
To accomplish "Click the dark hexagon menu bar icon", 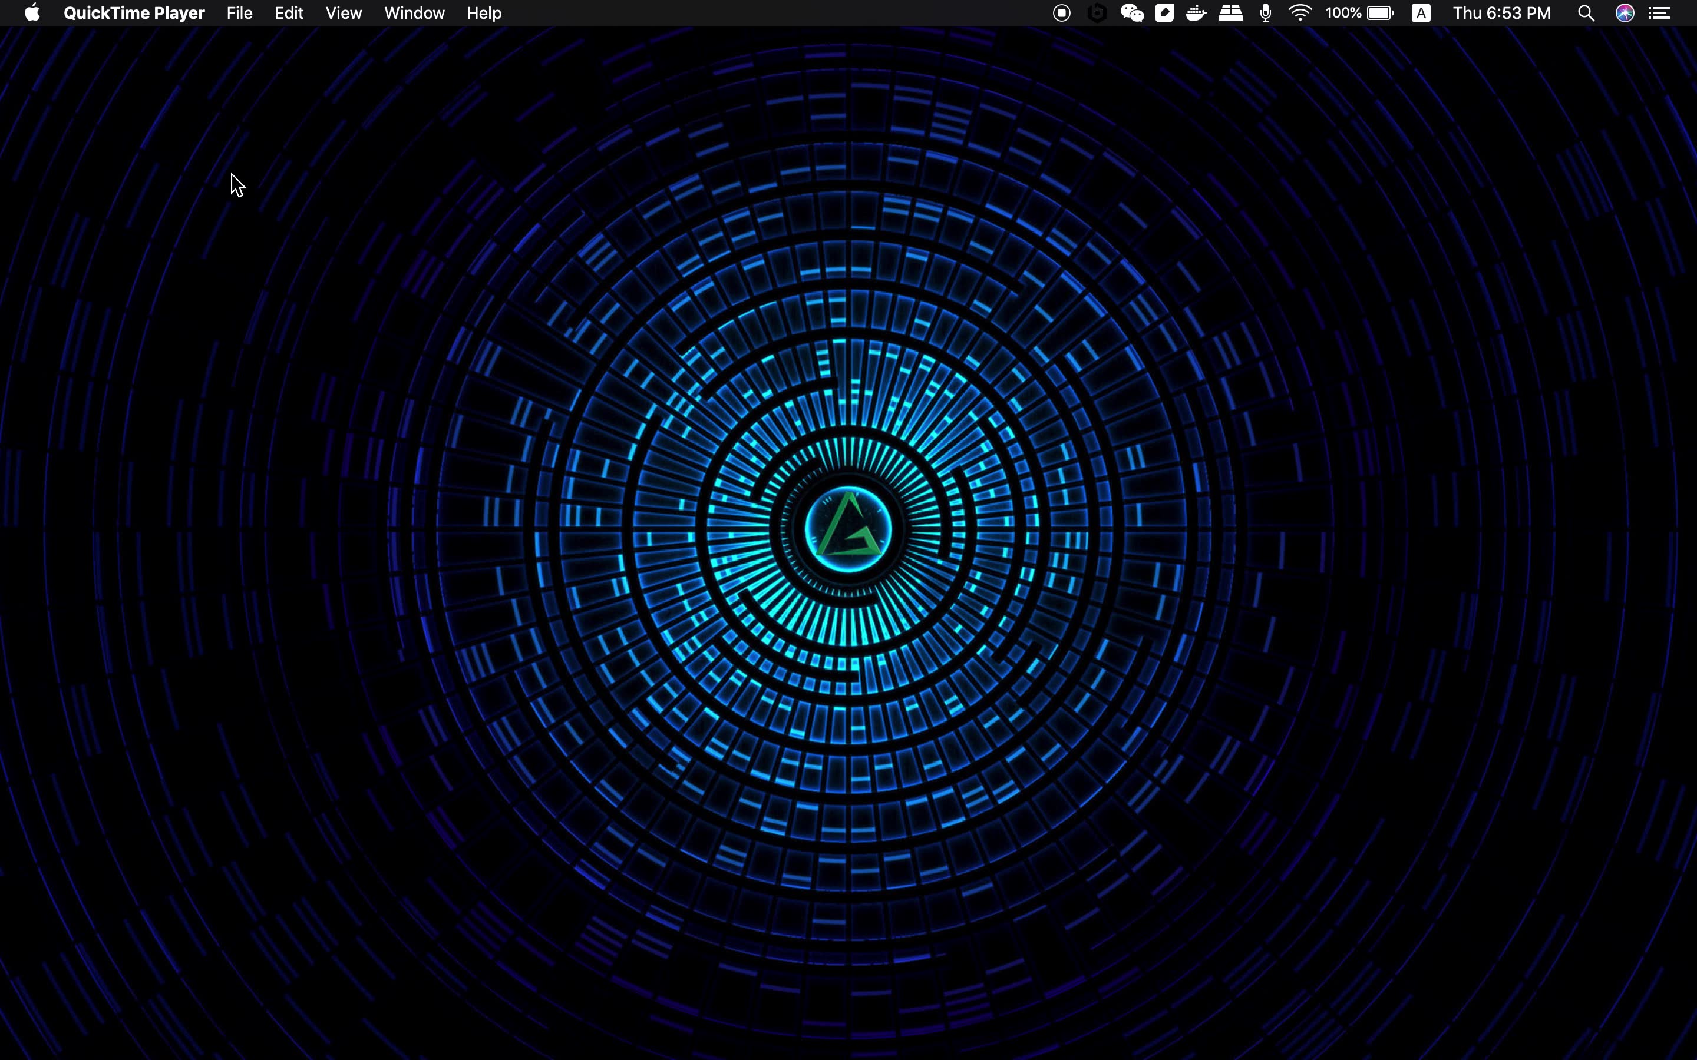I will (x=1097, y=12).
